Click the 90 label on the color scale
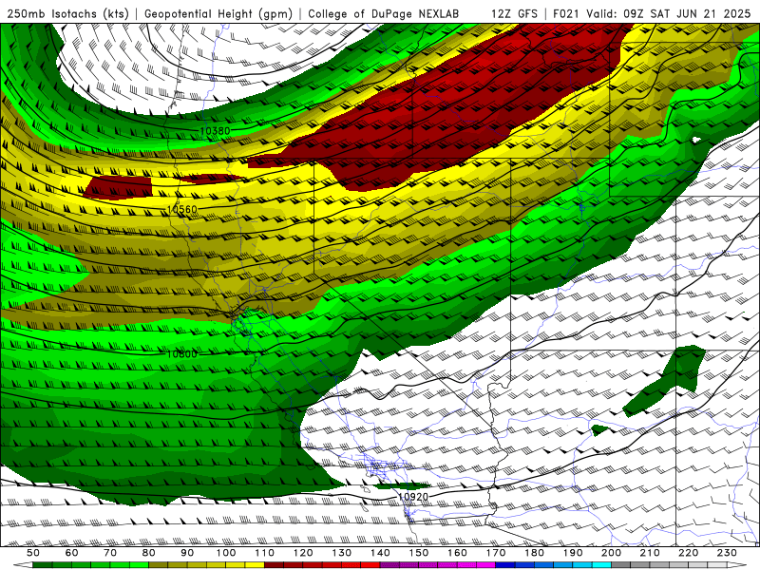 [187, 553]
